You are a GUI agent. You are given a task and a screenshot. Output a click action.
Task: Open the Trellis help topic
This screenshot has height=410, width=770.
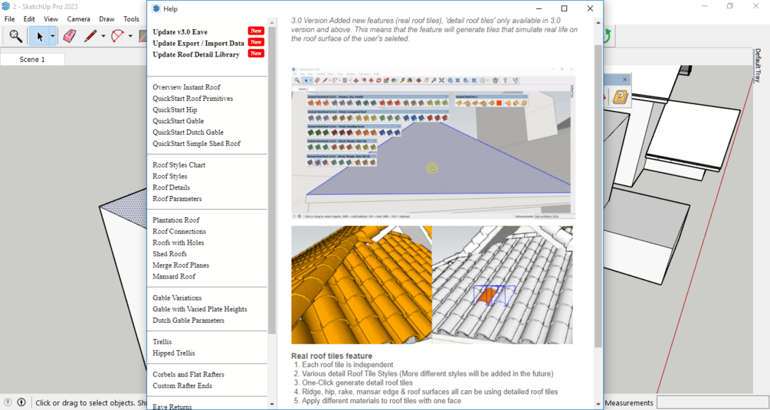[162, 342]
